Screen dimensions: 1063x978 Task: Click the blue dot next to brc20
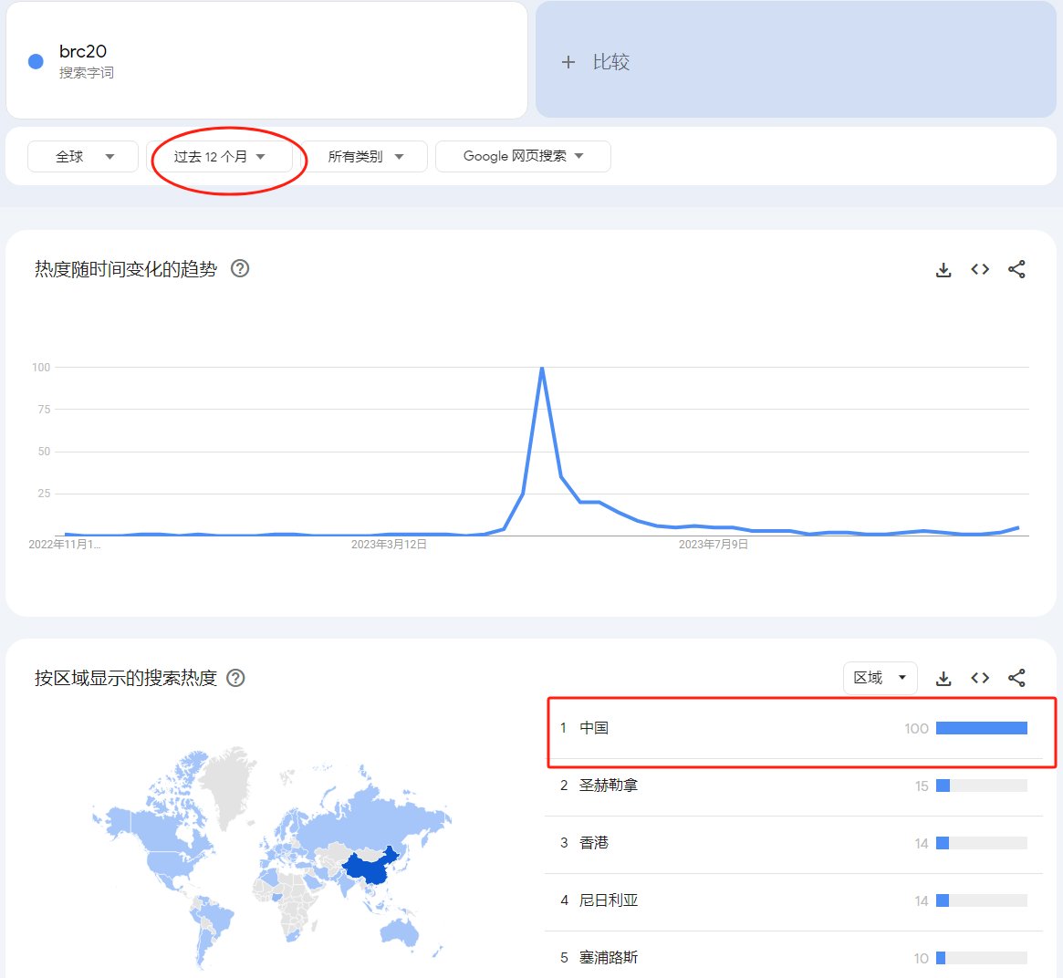click(x=36, y=62)
